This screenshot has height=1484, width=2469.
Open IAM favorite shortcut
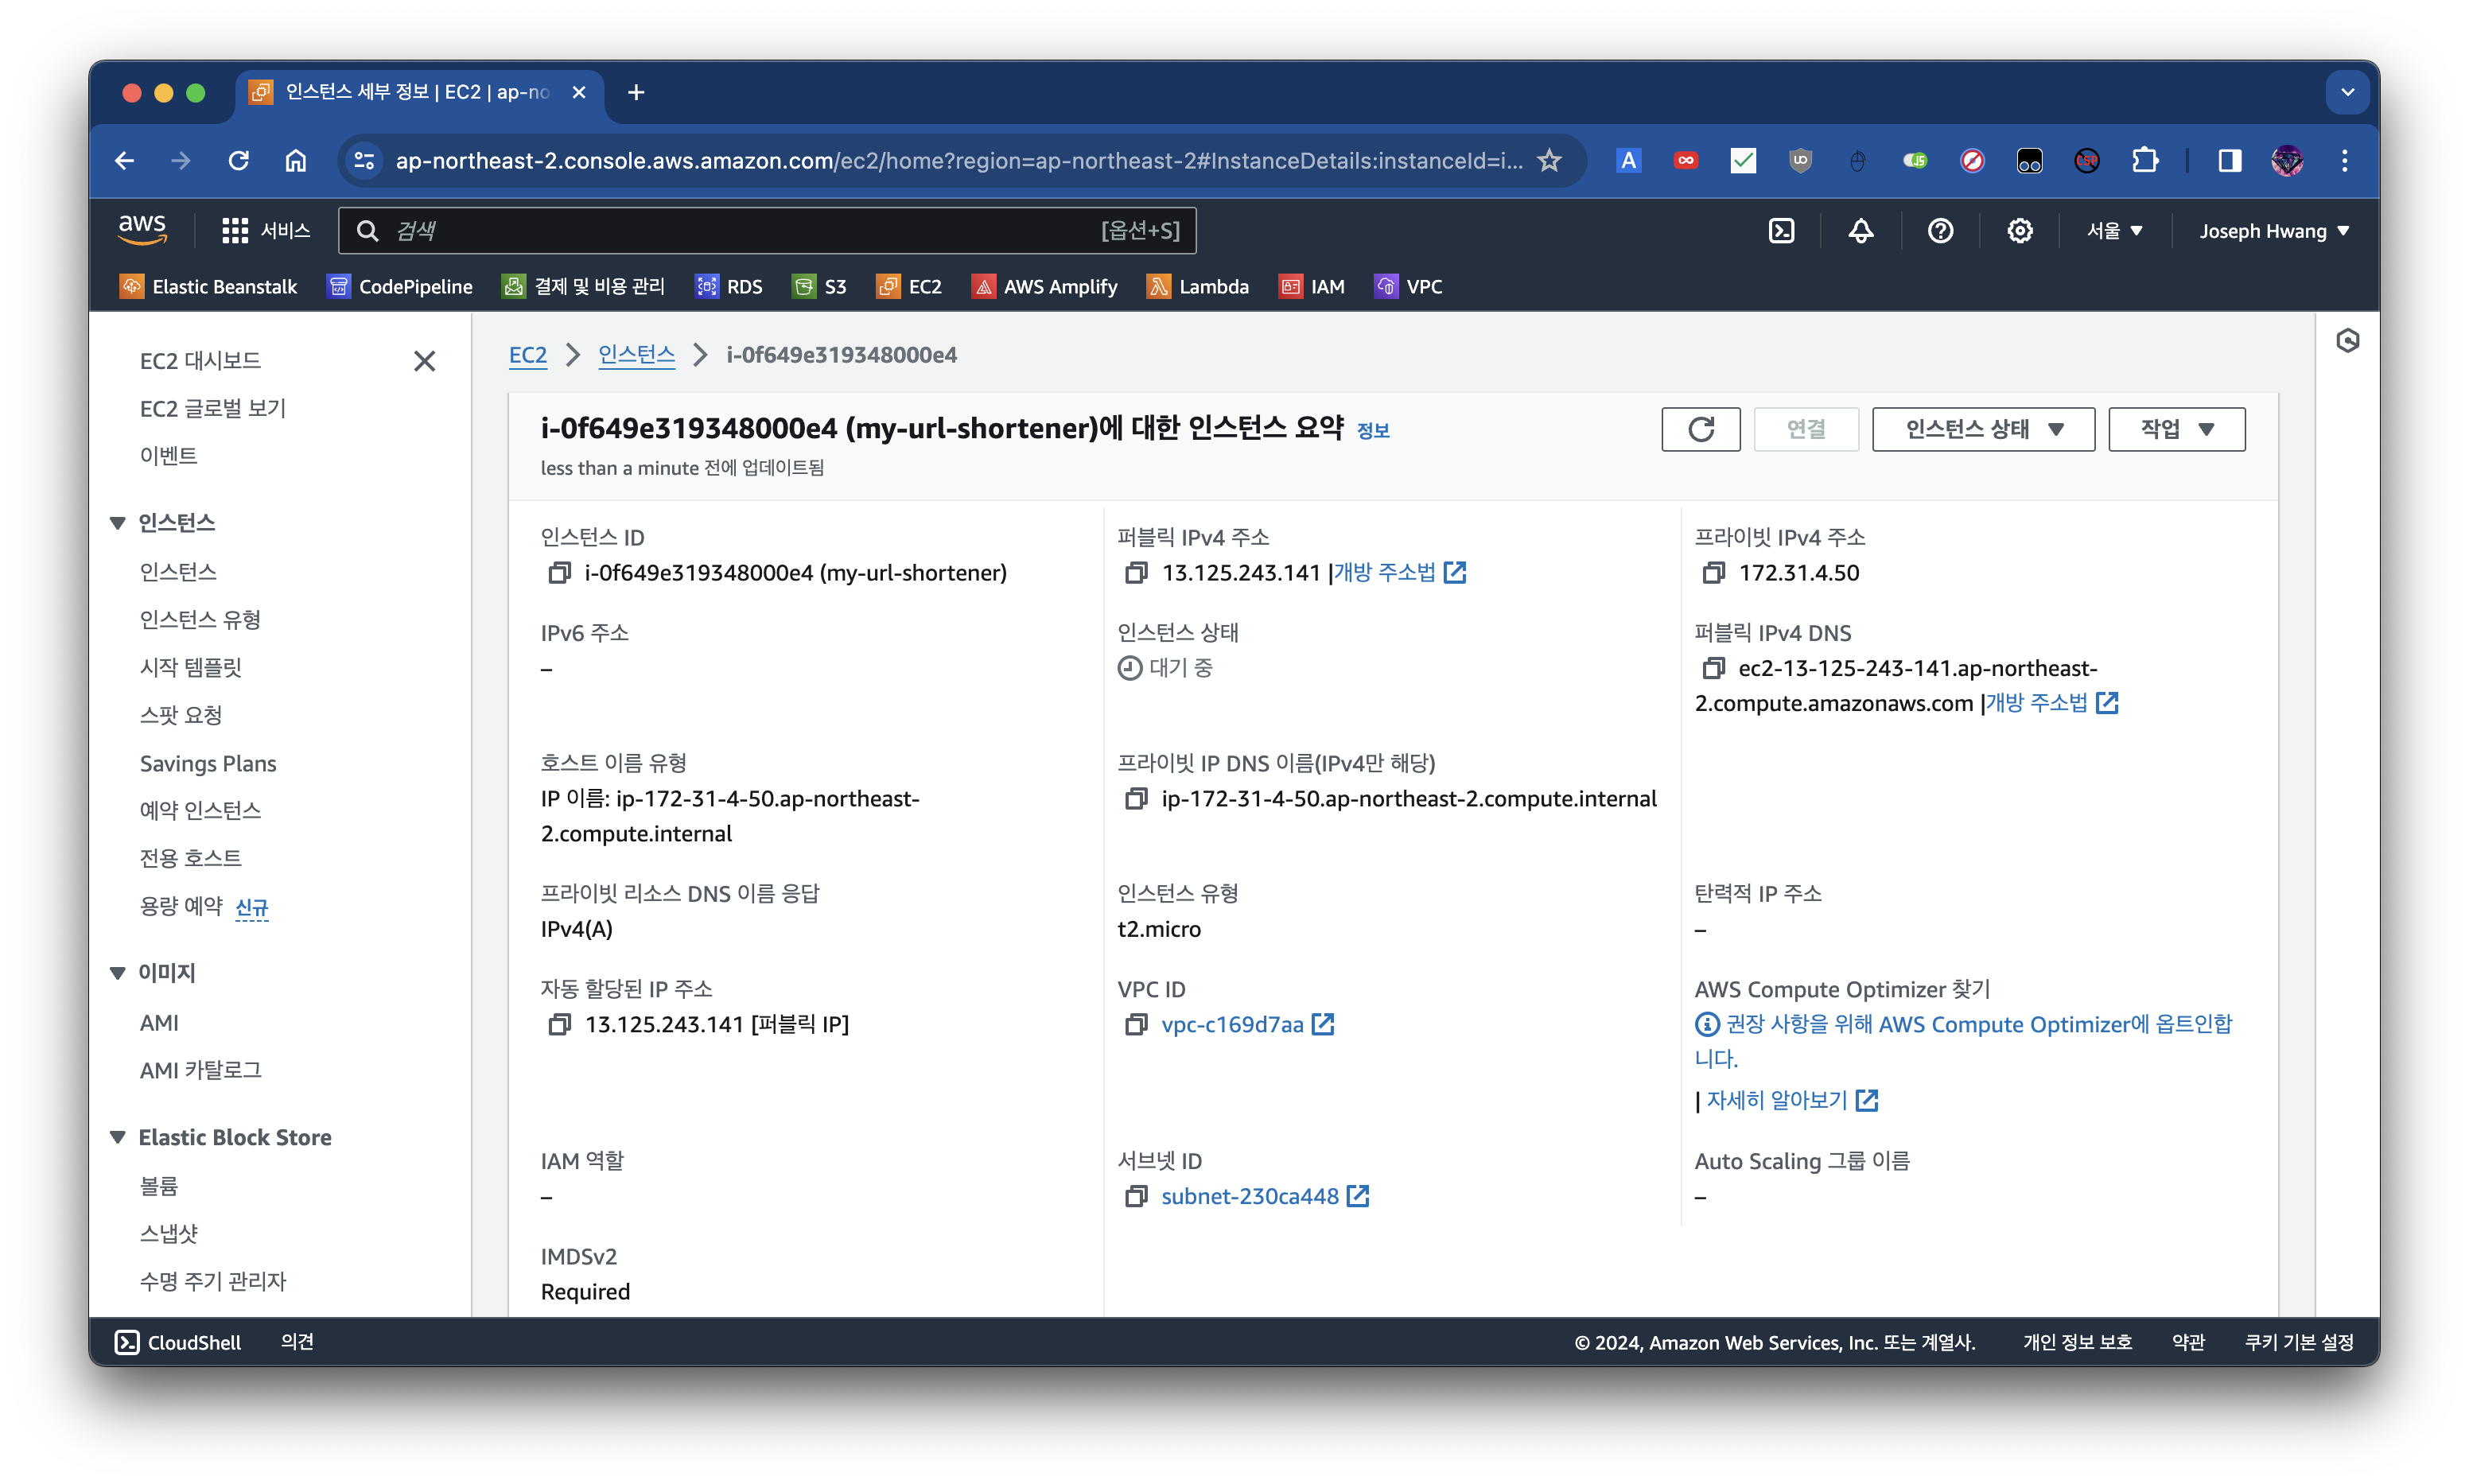click(1311, 287)
